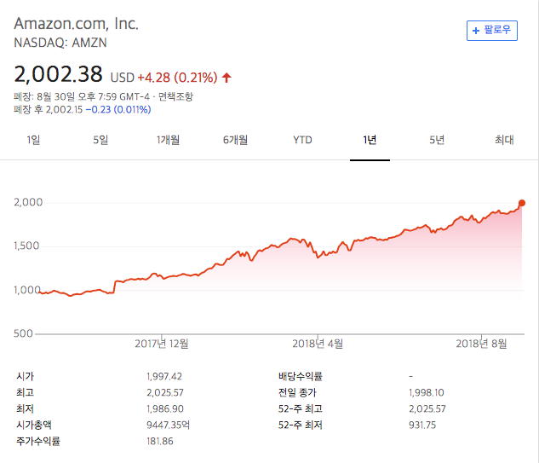This screenshot has width=539, height=463.
Task: Click the plus icon in the follow button
Action: click(476, 31)
